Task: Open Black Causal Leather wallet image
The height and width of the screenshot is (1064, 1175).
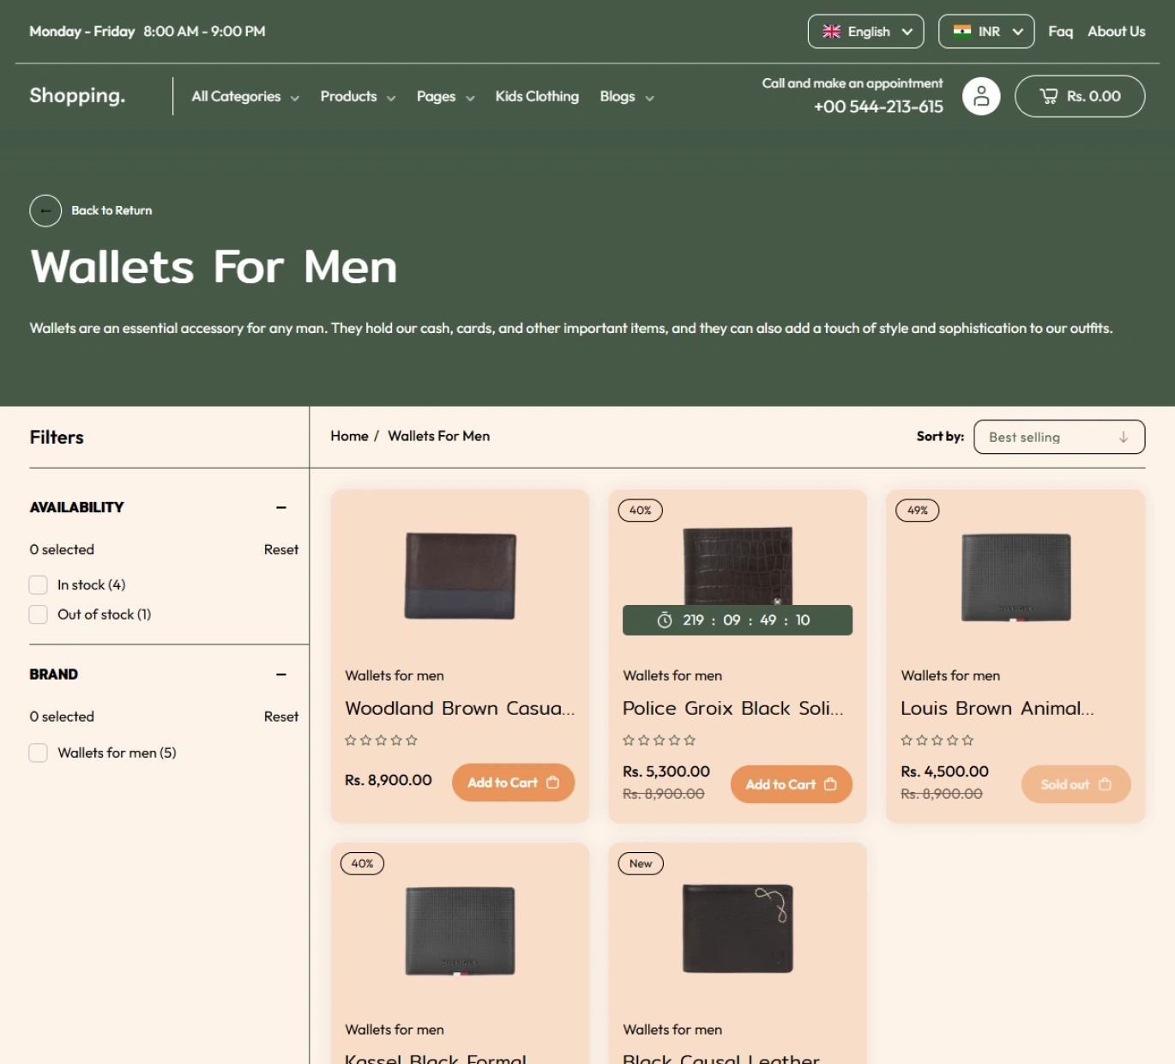Action: [738, 928]
